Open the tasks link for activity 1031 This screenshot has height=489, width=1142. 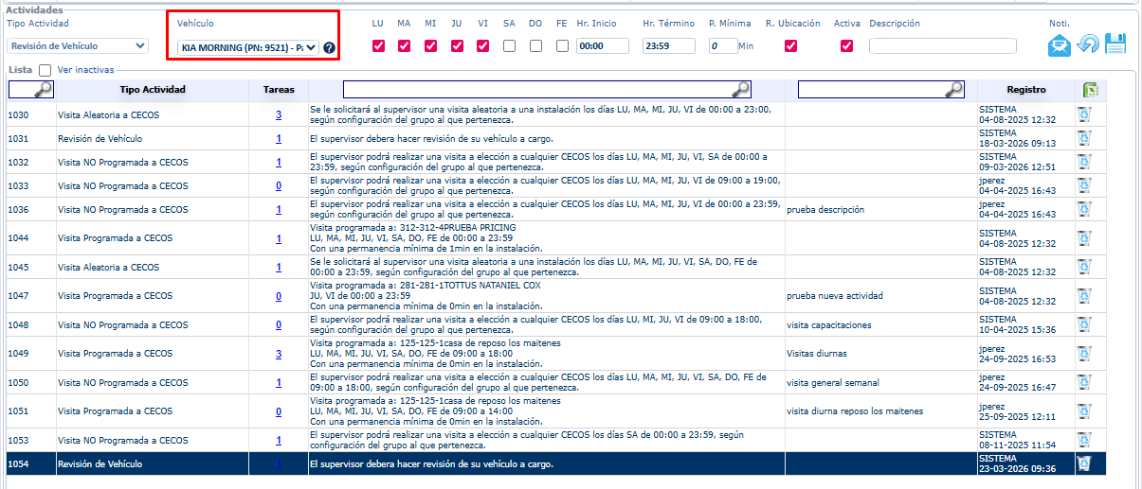tap(279, 138)
